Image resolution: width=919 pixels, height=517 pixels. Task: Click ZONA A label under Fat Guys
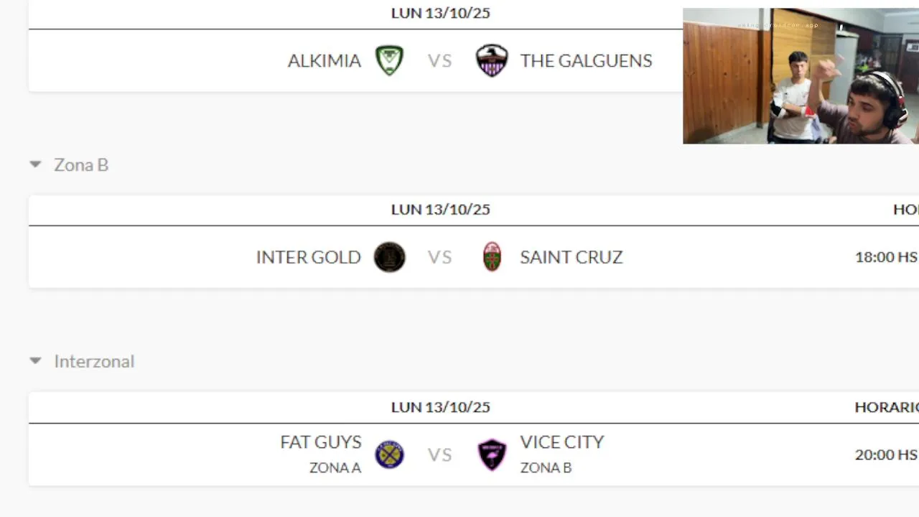(335, 468)
